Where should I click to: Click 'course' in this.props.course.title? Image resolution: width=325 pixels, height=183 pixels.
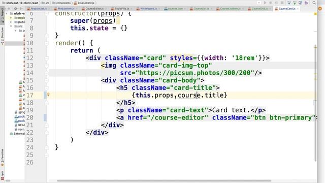tap(189, 95)
